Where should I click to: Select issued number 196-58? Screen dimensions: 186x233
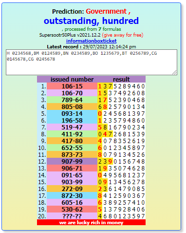pos(72,120)
